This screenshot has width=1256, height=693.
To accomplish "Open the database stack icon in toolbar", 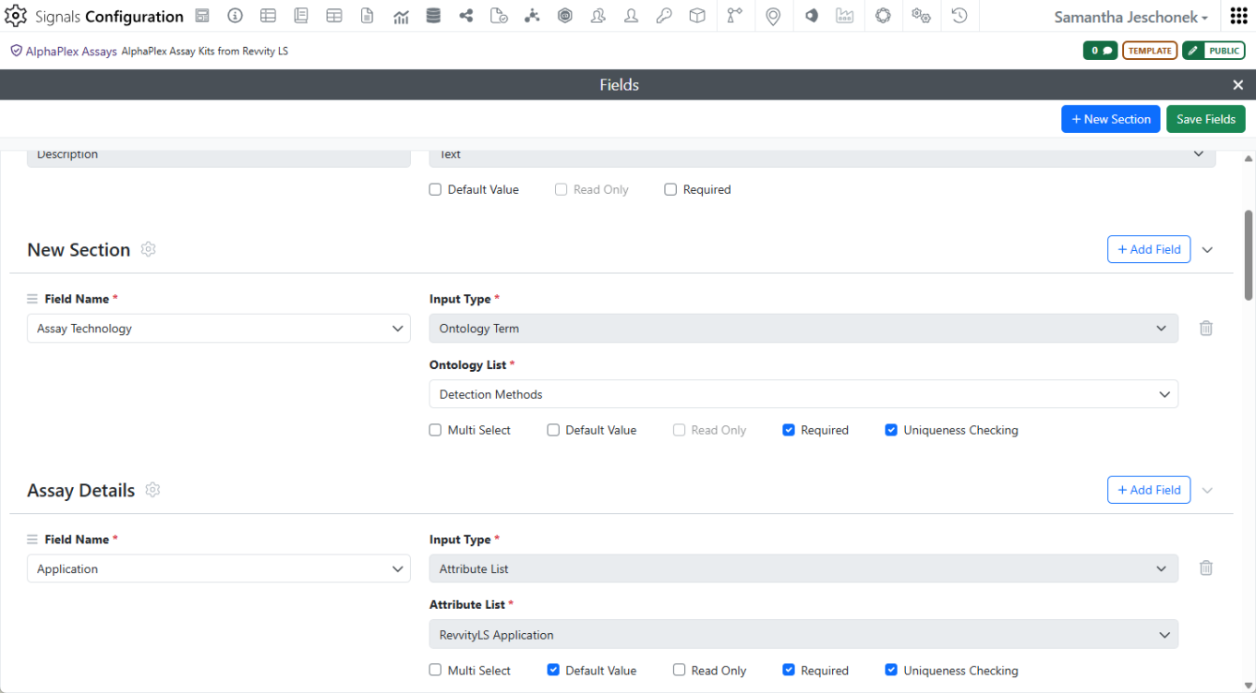I will point(433,16).
